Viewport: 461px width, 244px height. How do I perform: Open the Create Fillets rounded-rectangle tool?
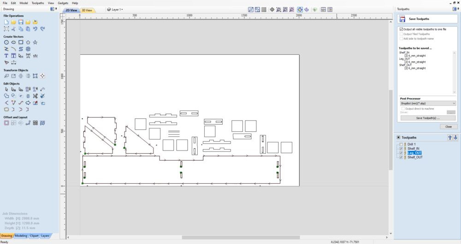coord(6,110)
